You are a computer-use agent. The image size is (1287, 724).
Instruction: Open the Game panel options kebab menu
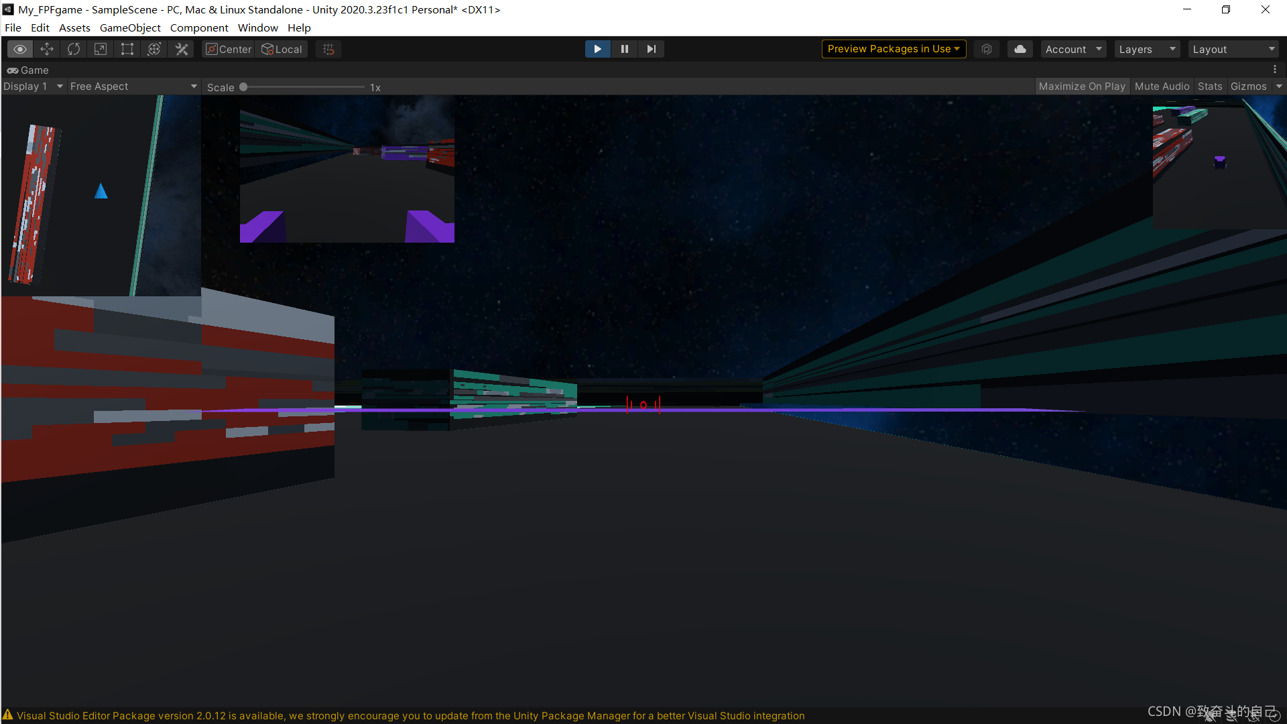point(1275,70)
